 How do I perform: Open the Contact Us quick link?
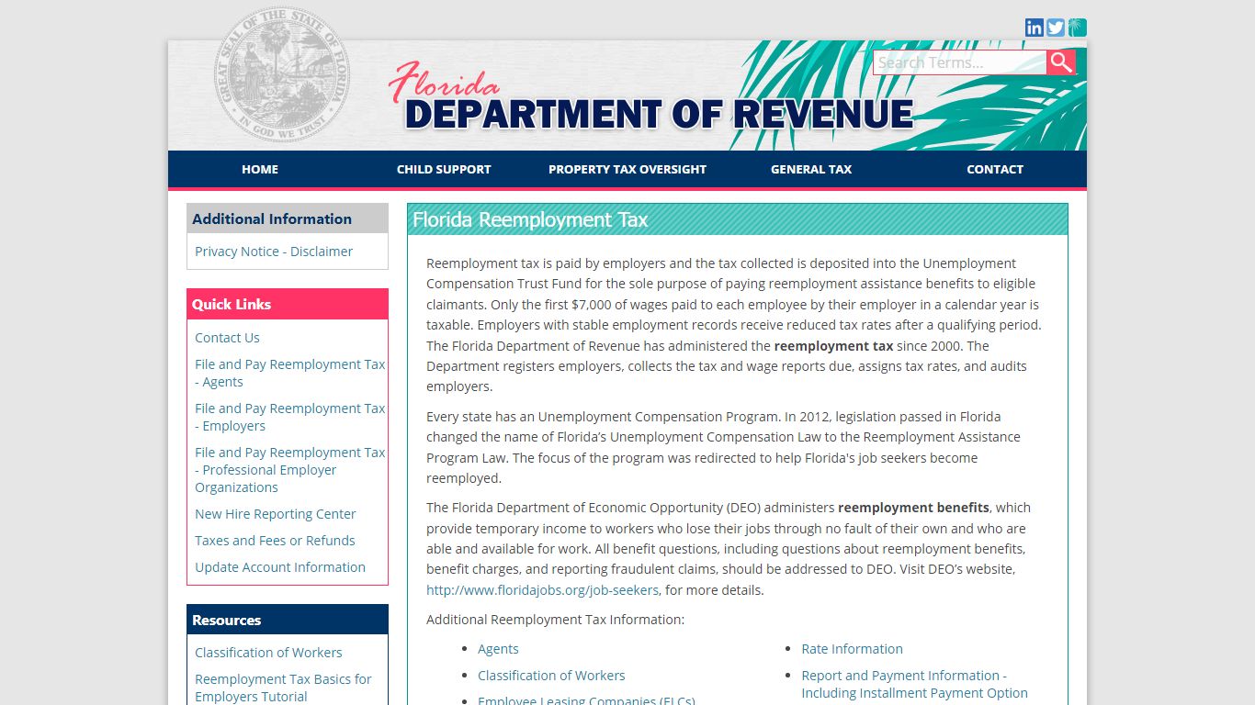tap(227, 338)
